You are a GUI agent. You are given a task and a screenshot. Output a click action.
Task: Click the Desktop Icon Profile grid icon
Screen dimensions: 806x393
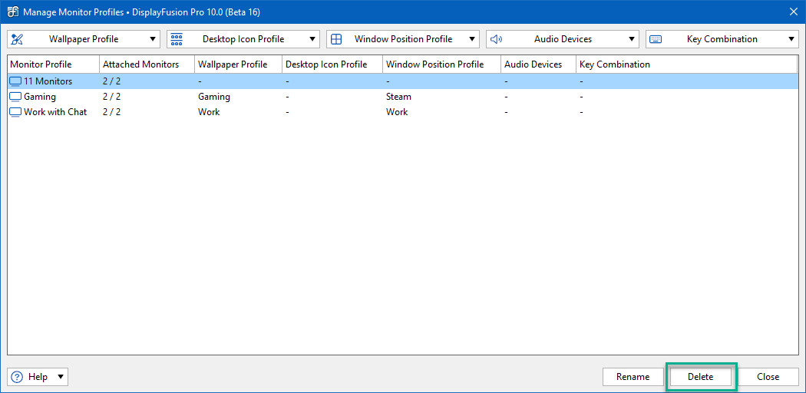[x=177, y=39]
